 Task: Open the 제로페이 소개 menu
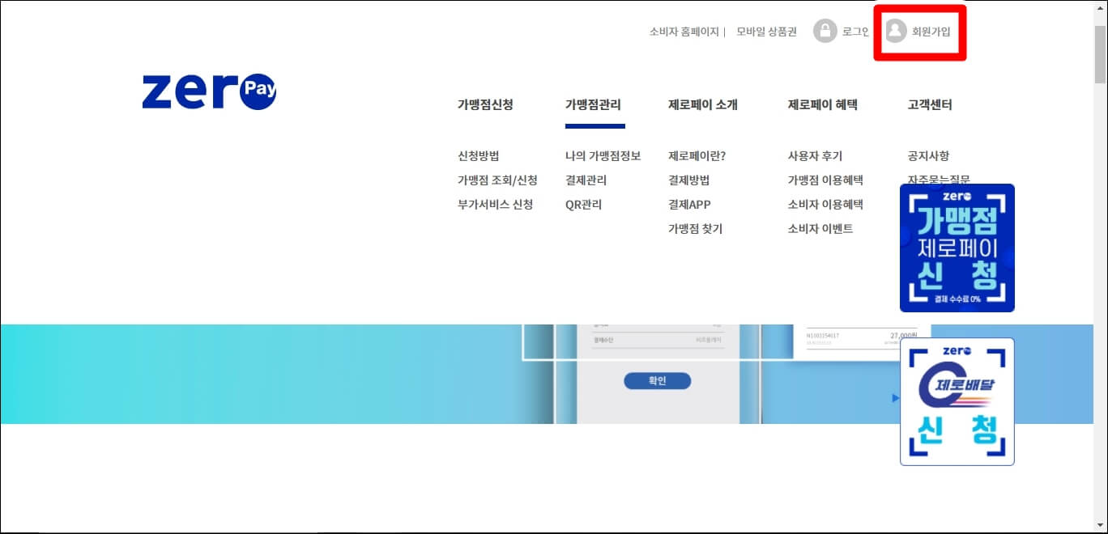coord(703,104)
